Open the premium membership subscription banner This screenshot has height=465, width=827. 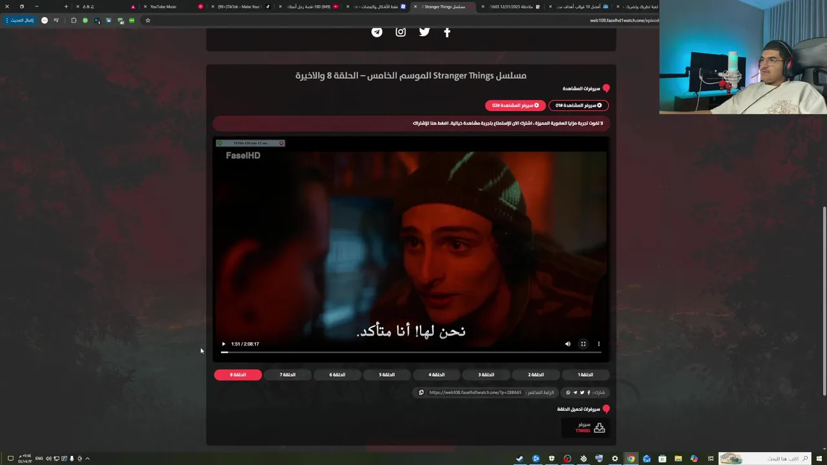411,123
